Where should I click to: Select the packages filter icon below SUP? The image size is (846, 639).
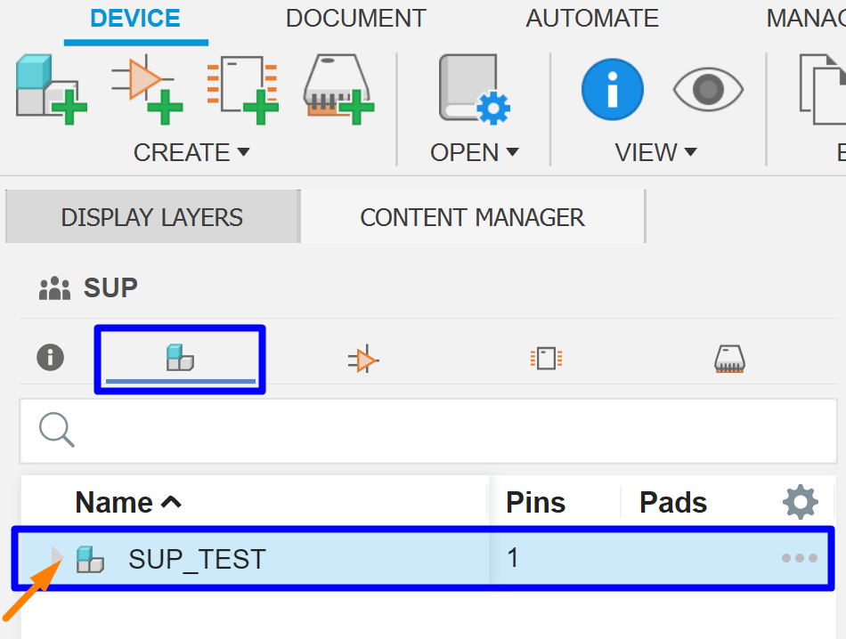(729, 357)
